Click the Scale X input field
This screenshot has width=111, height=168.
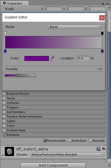click(53, 9)
